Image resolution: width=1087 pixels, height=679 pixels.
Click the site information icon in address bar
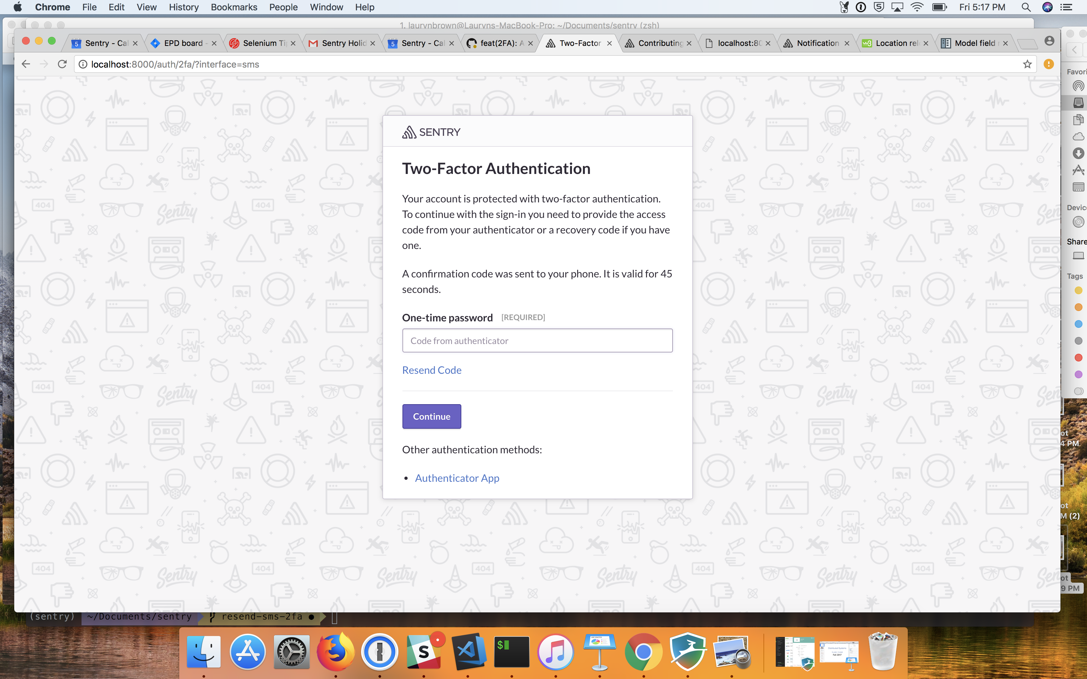point(83,64)
